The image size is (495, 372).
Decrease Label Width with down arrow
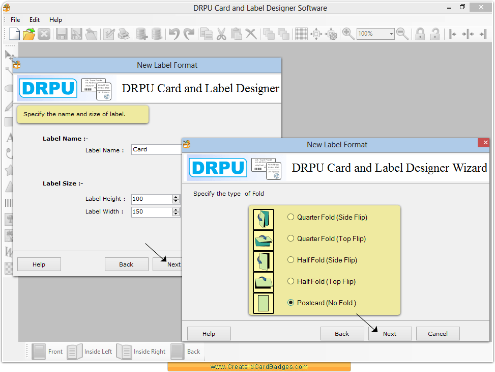[176, 214]
